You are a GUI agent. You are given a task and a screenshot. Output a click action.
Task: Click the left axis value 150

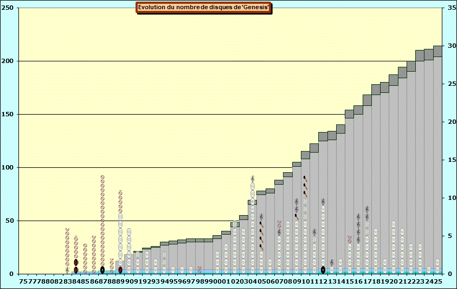pos(7,114)
